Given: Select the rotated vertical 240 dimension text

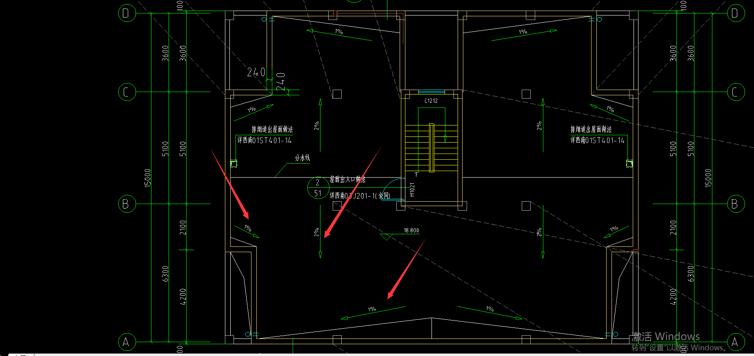Looking at the screenshot, I should pos(281,81).
